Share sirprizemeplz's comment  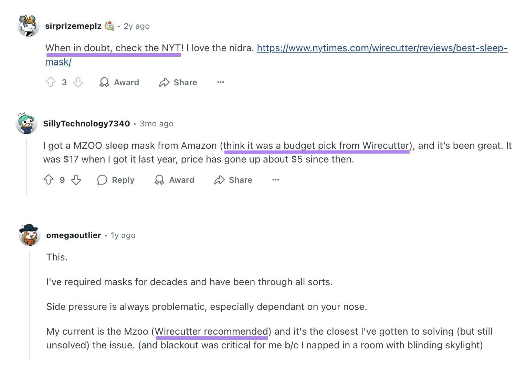(178, 82)
